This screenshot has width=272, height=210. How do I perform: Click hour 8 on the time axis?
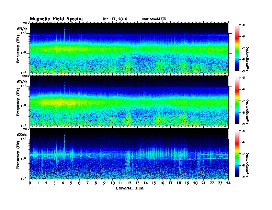click(x=96, y=183)
